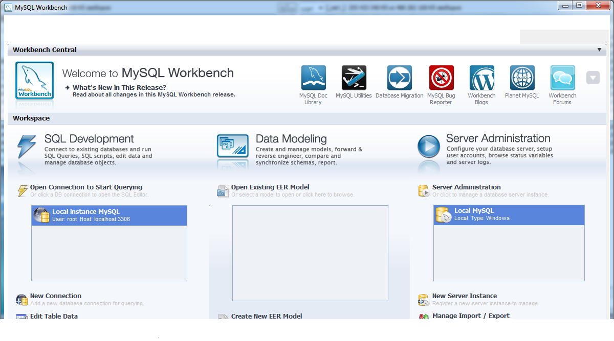The image size is (614, 341).
Task: Click the SQL Development heading
Action: point(89,139)
